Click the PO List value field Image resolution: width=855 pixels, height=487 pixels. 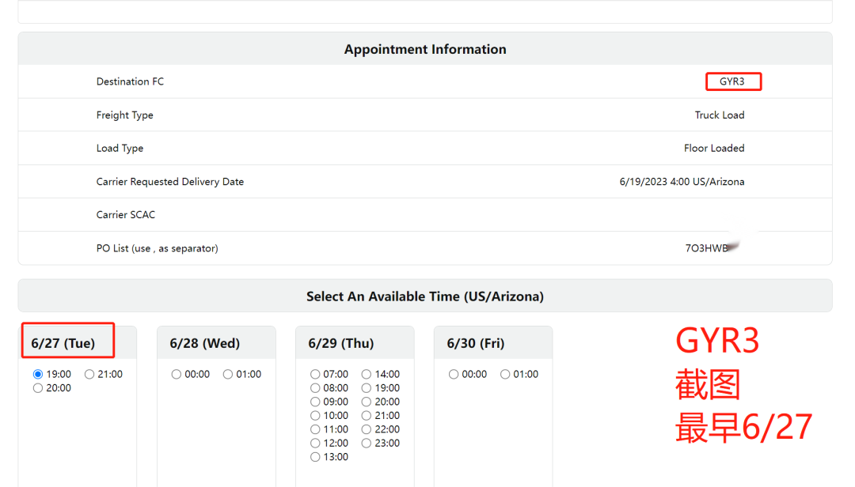707,247
